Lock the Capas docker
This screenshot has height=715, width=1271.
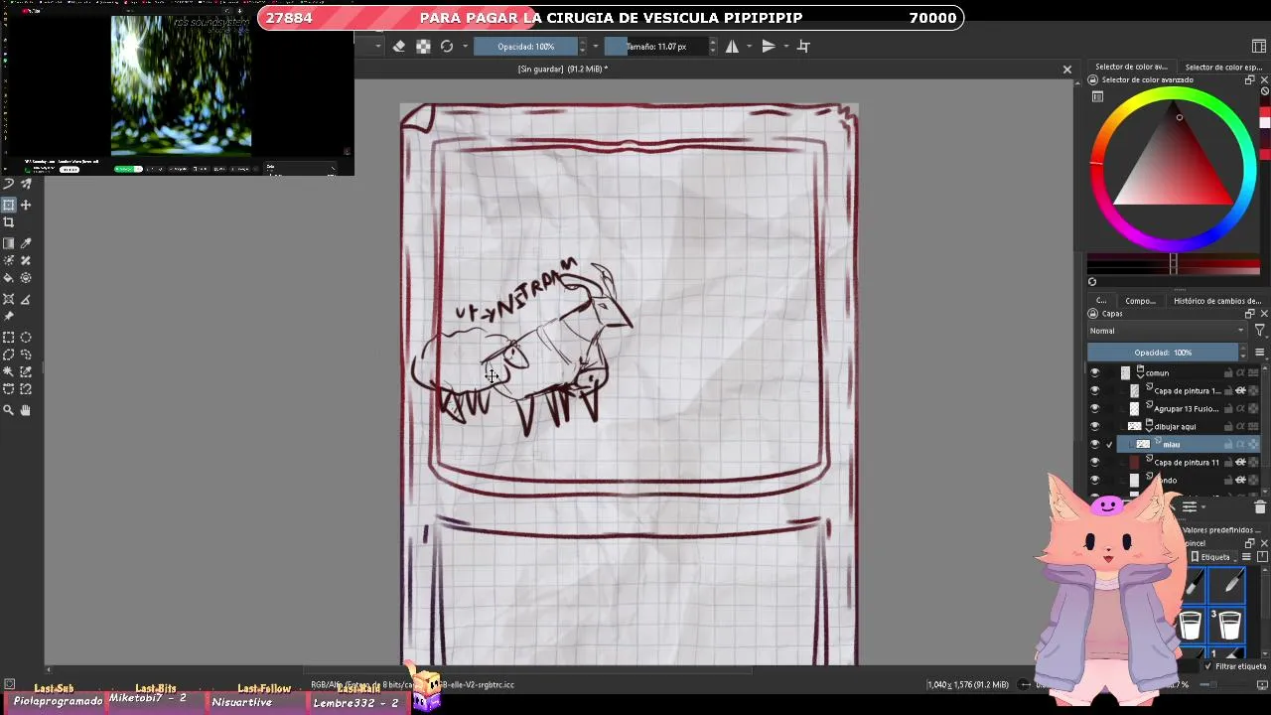[1092, 314]
